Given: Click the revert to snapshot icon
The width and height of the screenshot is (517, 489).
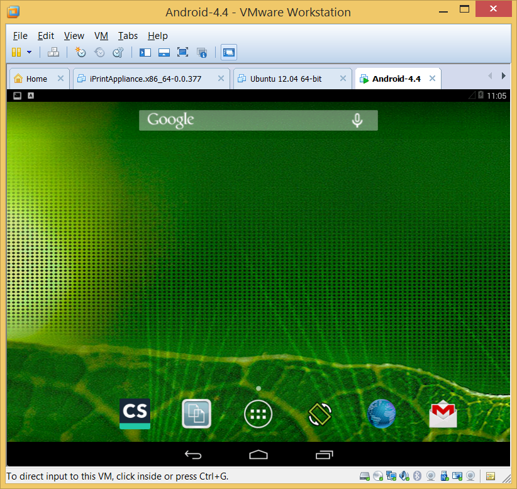Looking at the screenshot, I should tap(99, 52).
